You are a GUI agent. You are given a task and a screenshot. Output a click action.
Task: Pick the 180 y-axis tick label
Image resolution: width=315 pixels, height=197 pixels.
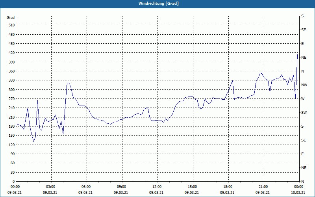12,126
